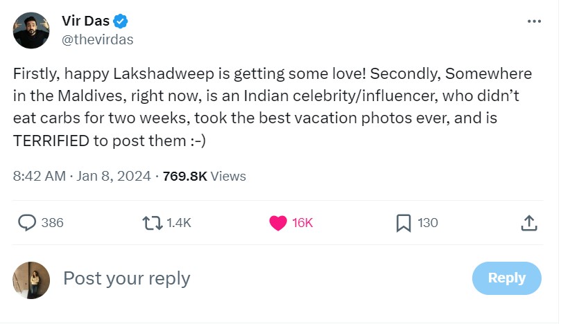Open Vir Das's profile picture
This screenshot has width=570, height=324.
pyautogui.click(x=31, y=30)
